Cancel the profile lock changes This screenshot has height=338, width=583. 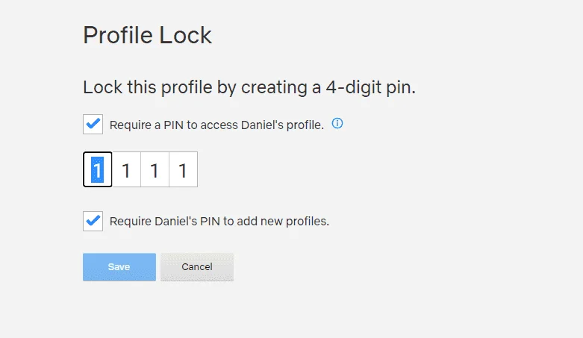point(197,267)
